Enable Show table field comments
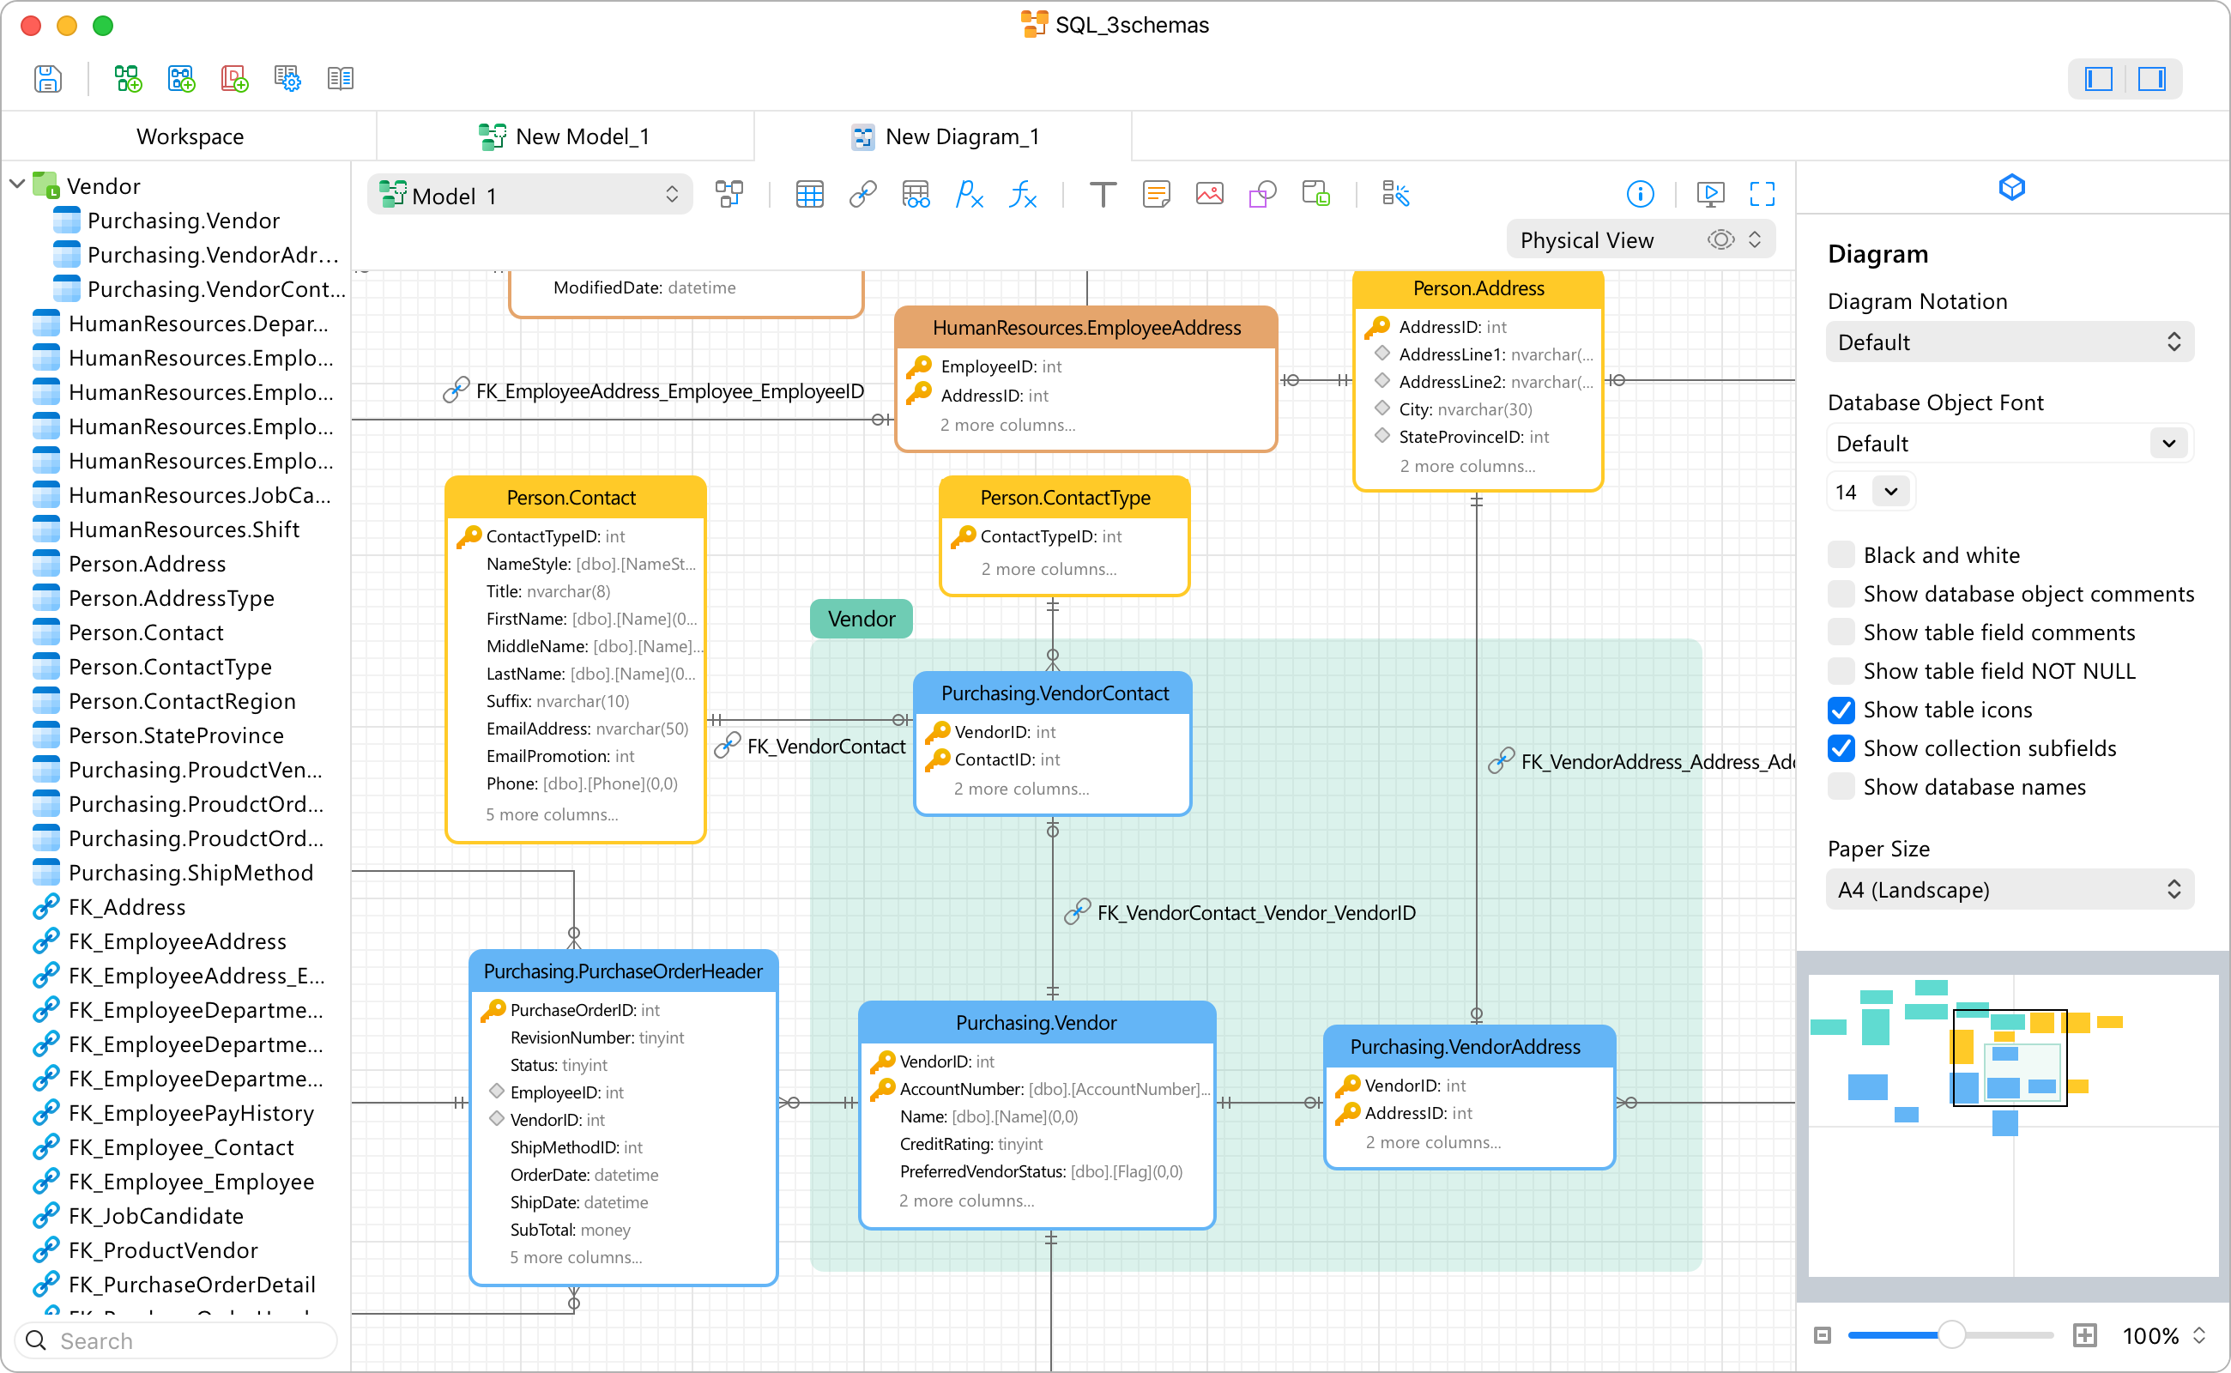 pos(1841,633)
